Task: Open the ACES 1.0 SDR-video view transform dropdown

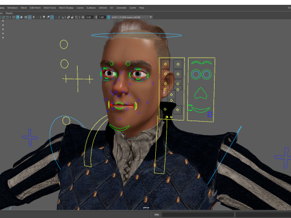Action: (x=132, y=18)
